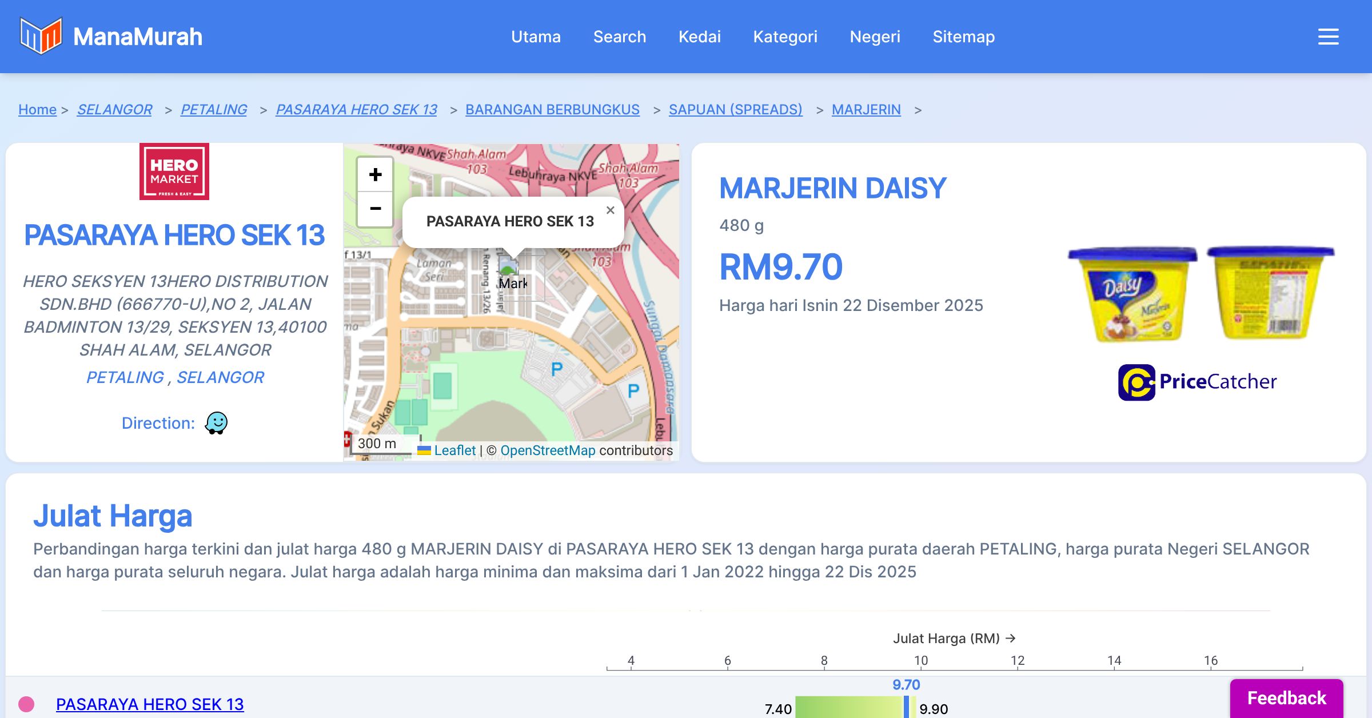Select Kategori navigation item
The height and width of the screenshot is (718, 1372).
785,37
